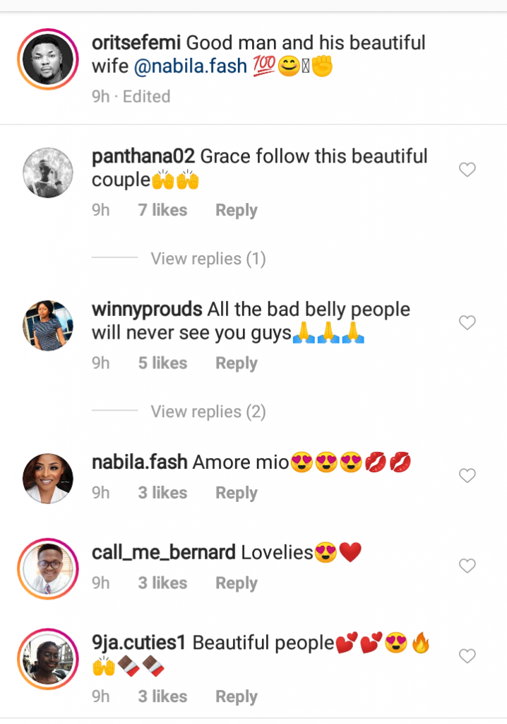This screenshot has height=724, width=507.
Task: Open call_me_bernard's story avatar
Action: 48,568
